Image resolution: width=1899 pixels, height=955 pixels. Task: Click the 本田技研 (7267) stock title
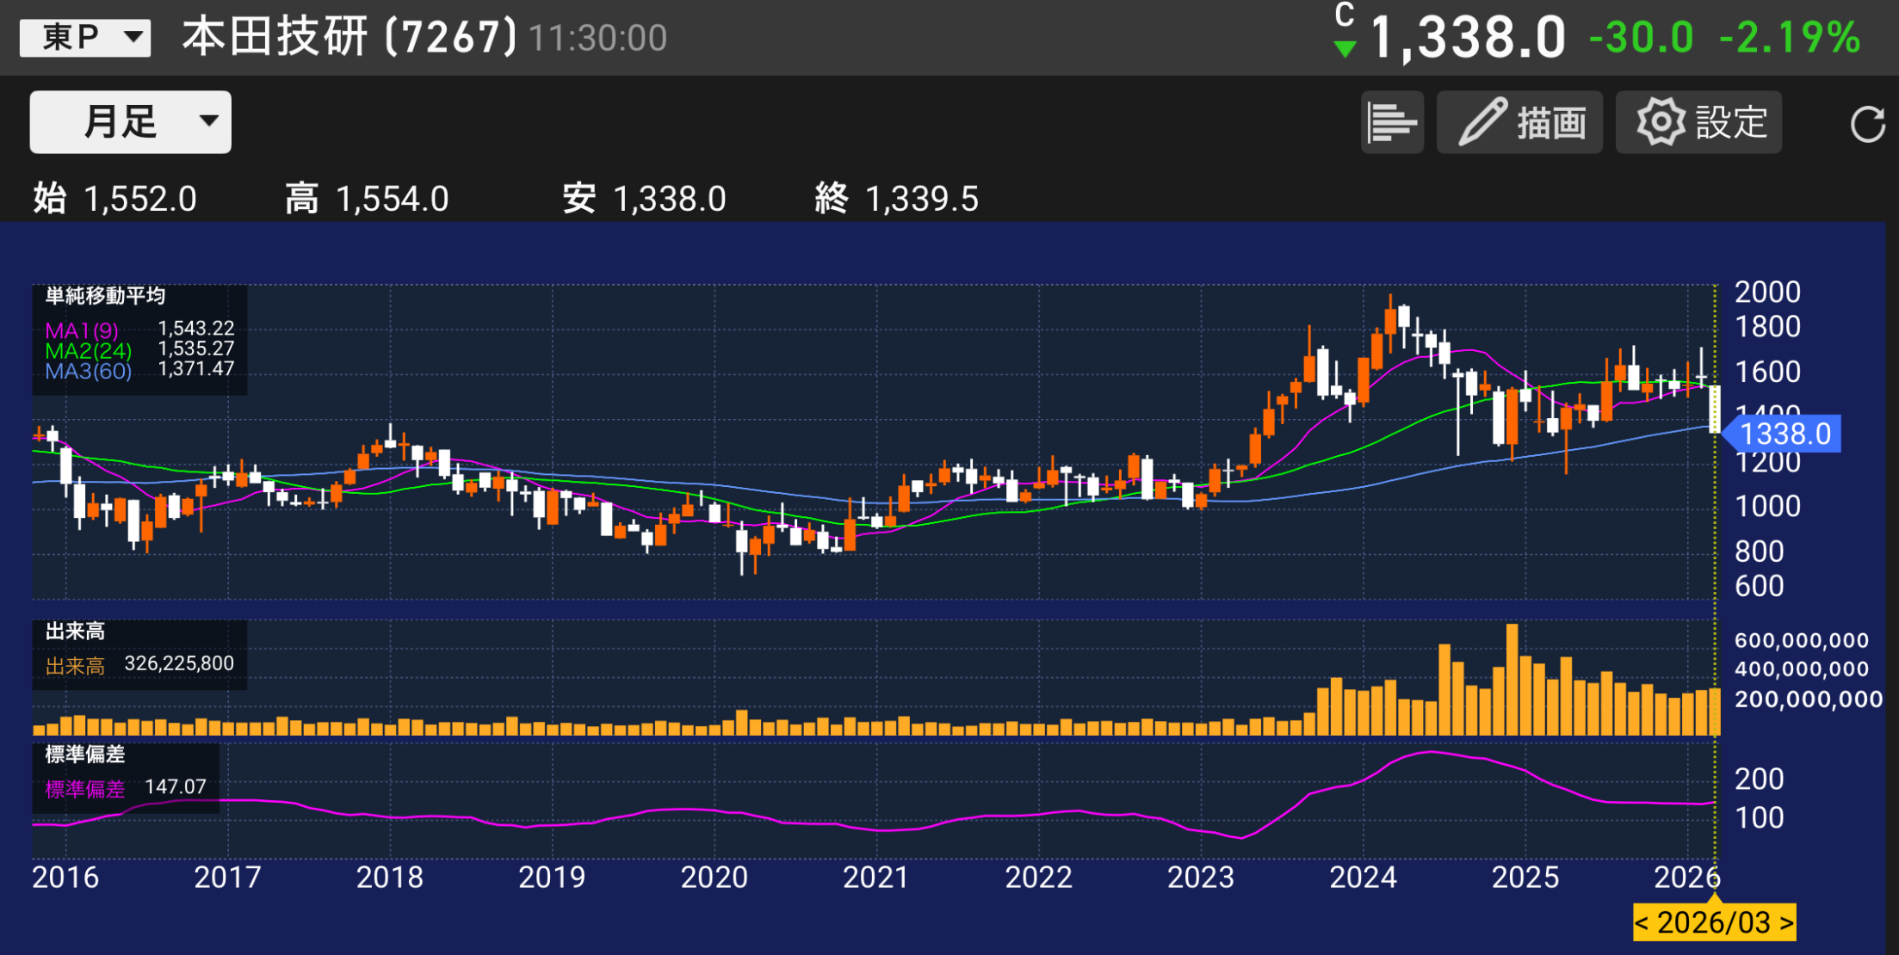(349, 38)
